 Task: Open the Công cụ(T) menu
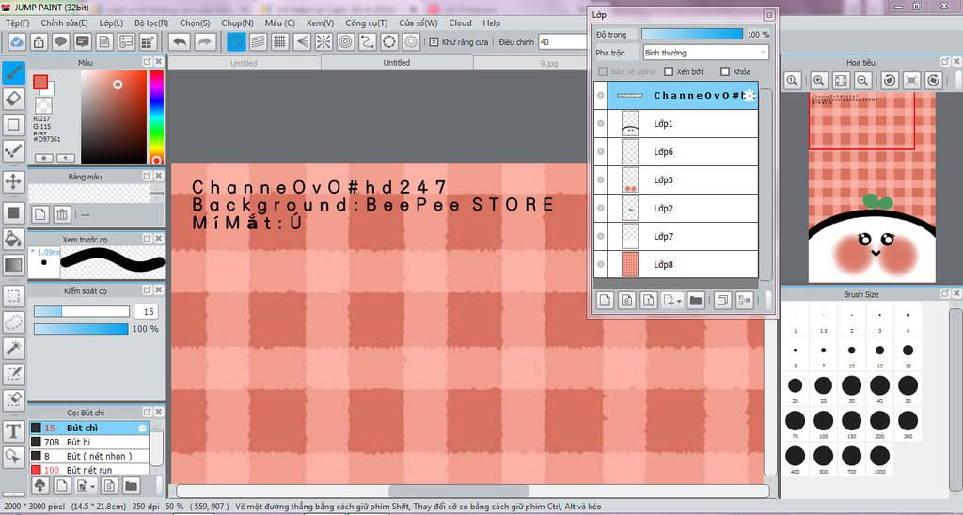(x=366, y=23)
